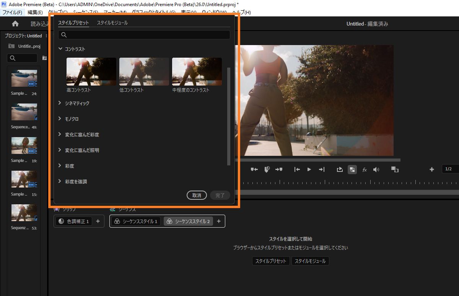Click the スタイルプリセット button below the message
Screen dimensions: 459x296
tap(271, 261)
